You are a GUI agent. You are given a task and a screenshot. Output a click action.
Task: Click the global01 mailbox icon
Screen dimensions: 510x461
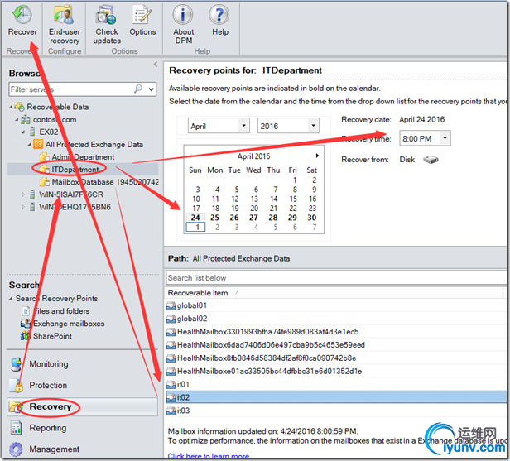[x=171, y=306]
